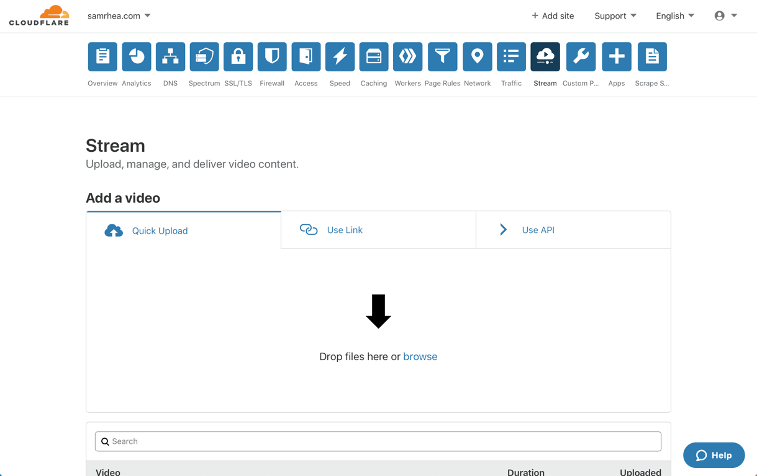Click the Cloudflare logo

(39, 15)
